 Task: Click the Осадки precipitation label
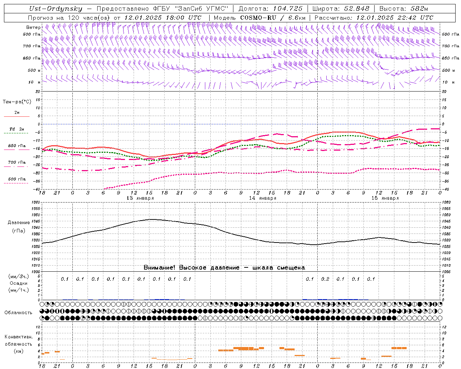click(19, 283)
